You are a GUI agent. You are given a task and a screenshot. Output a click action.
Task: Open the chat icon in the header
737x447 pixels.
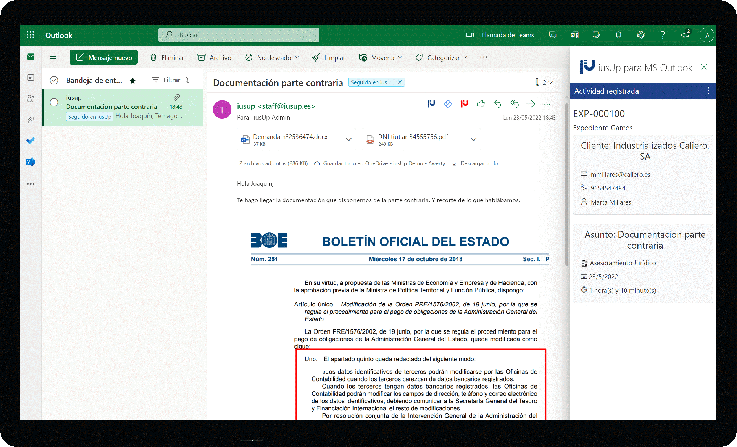(552, 35)
